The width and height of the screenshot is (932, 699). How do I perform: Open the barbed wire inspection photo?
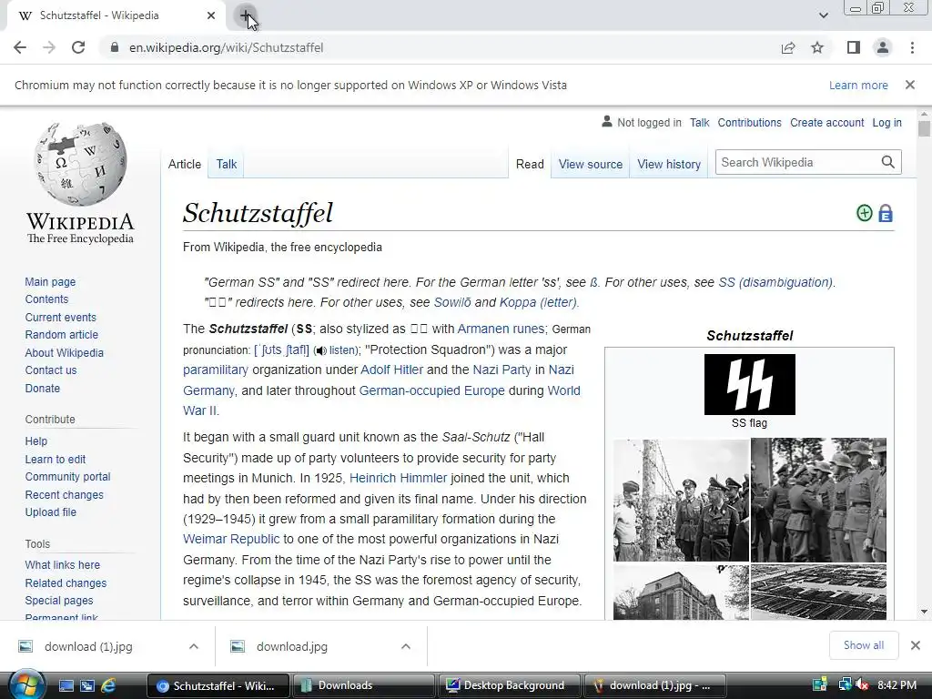[681, 501]
